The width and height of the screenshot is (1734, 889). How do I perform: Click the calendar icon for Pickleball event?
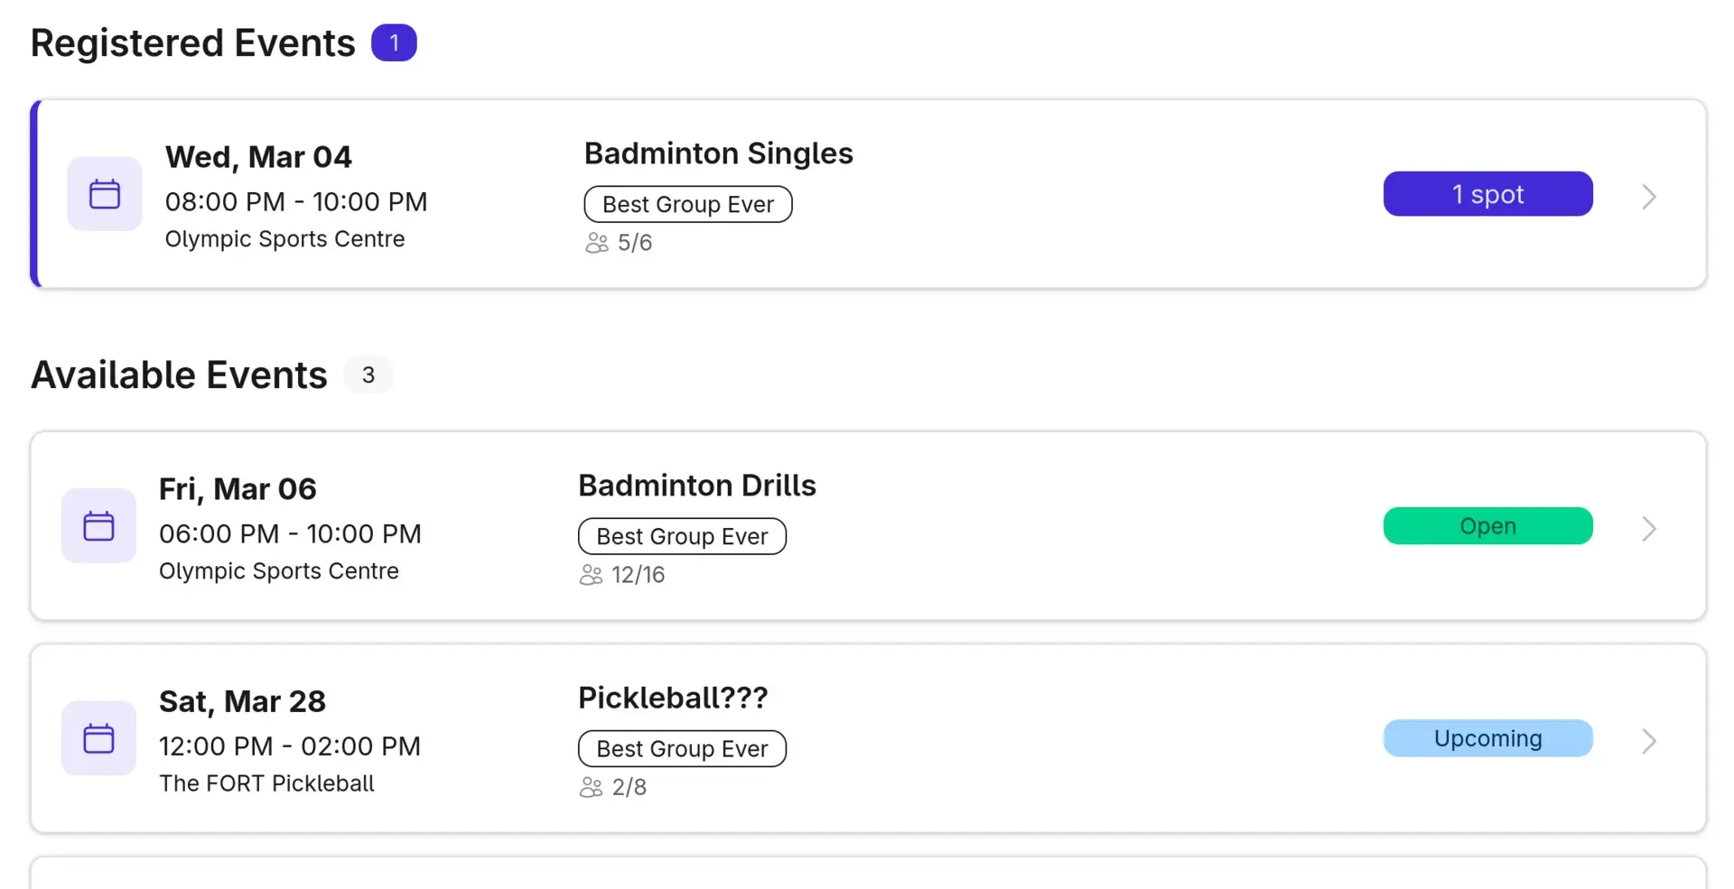pyautogui.click(x=98, y=737)
